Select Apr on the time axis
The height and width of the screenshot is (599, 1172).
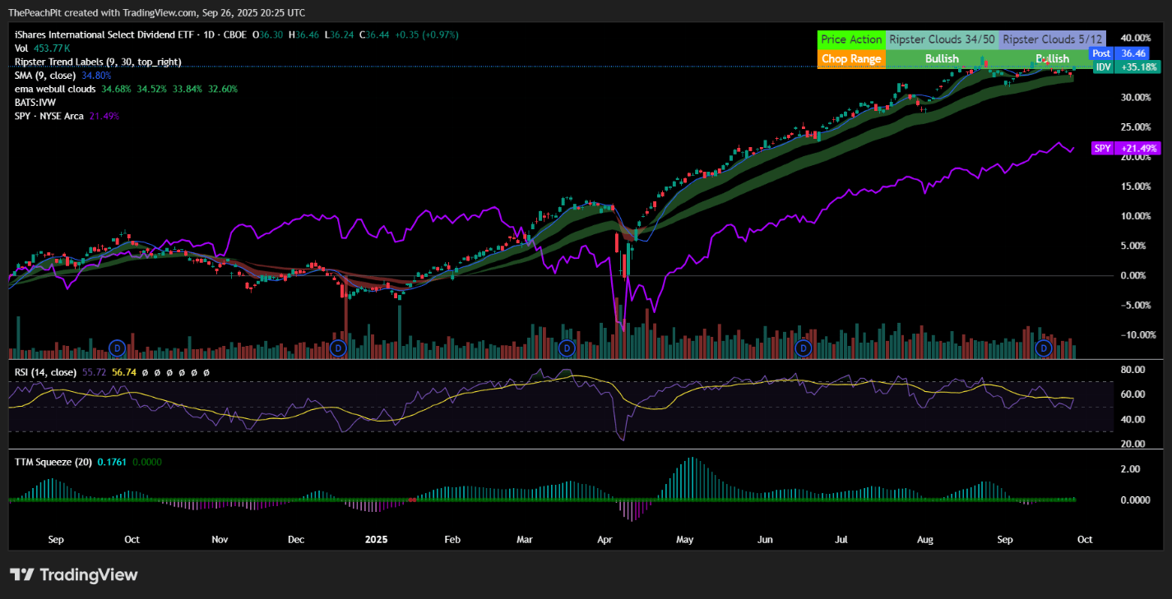click(x=605, y=540)
